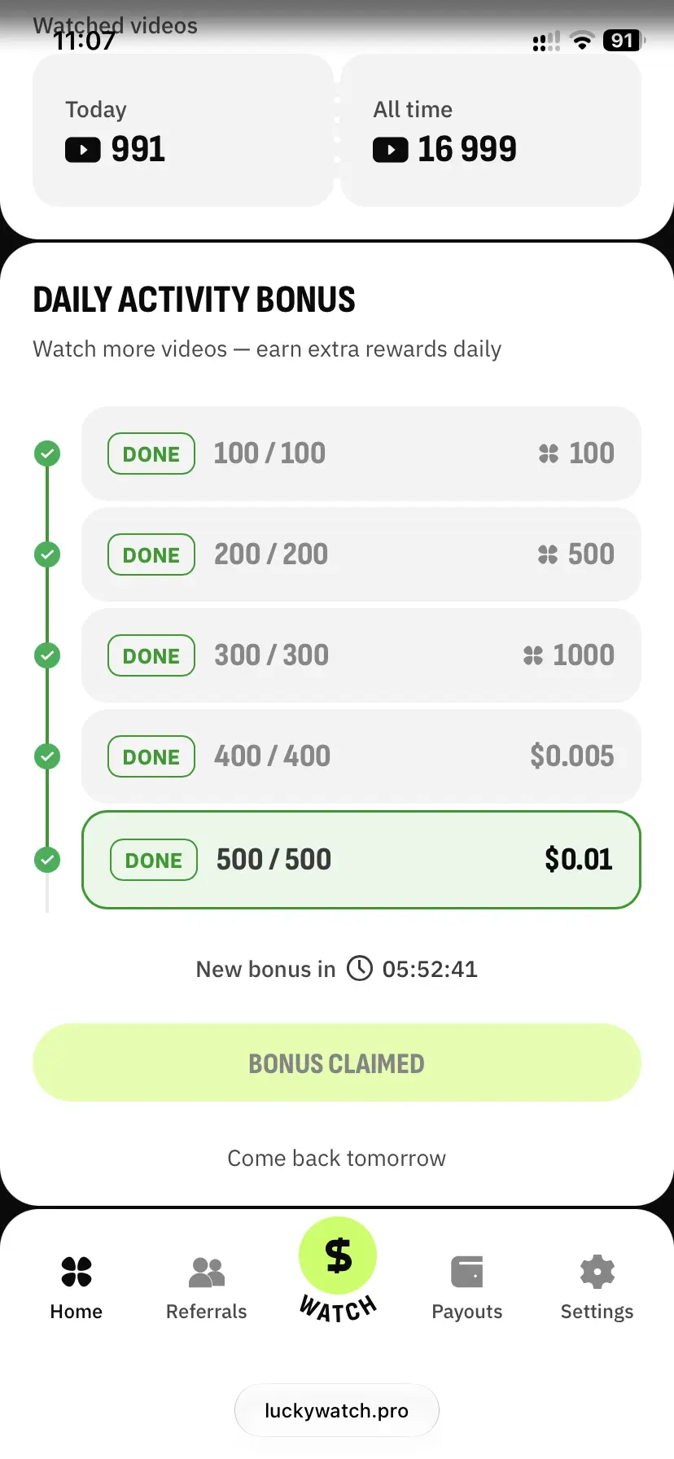The width and height of the screenshot is (674, 1459).
Task: Open the Payouts wallet icon
Action: (x=467, y=1272)
